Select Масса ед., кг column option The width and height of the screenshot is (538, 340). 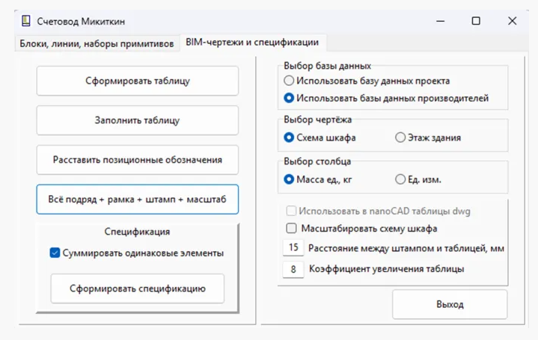[289, 179]
